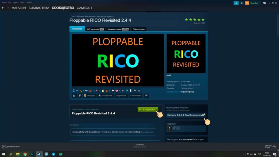Open the Harmony 2.0.4-4 (Mod Dependency) requirement

click(x=186, y=115)
